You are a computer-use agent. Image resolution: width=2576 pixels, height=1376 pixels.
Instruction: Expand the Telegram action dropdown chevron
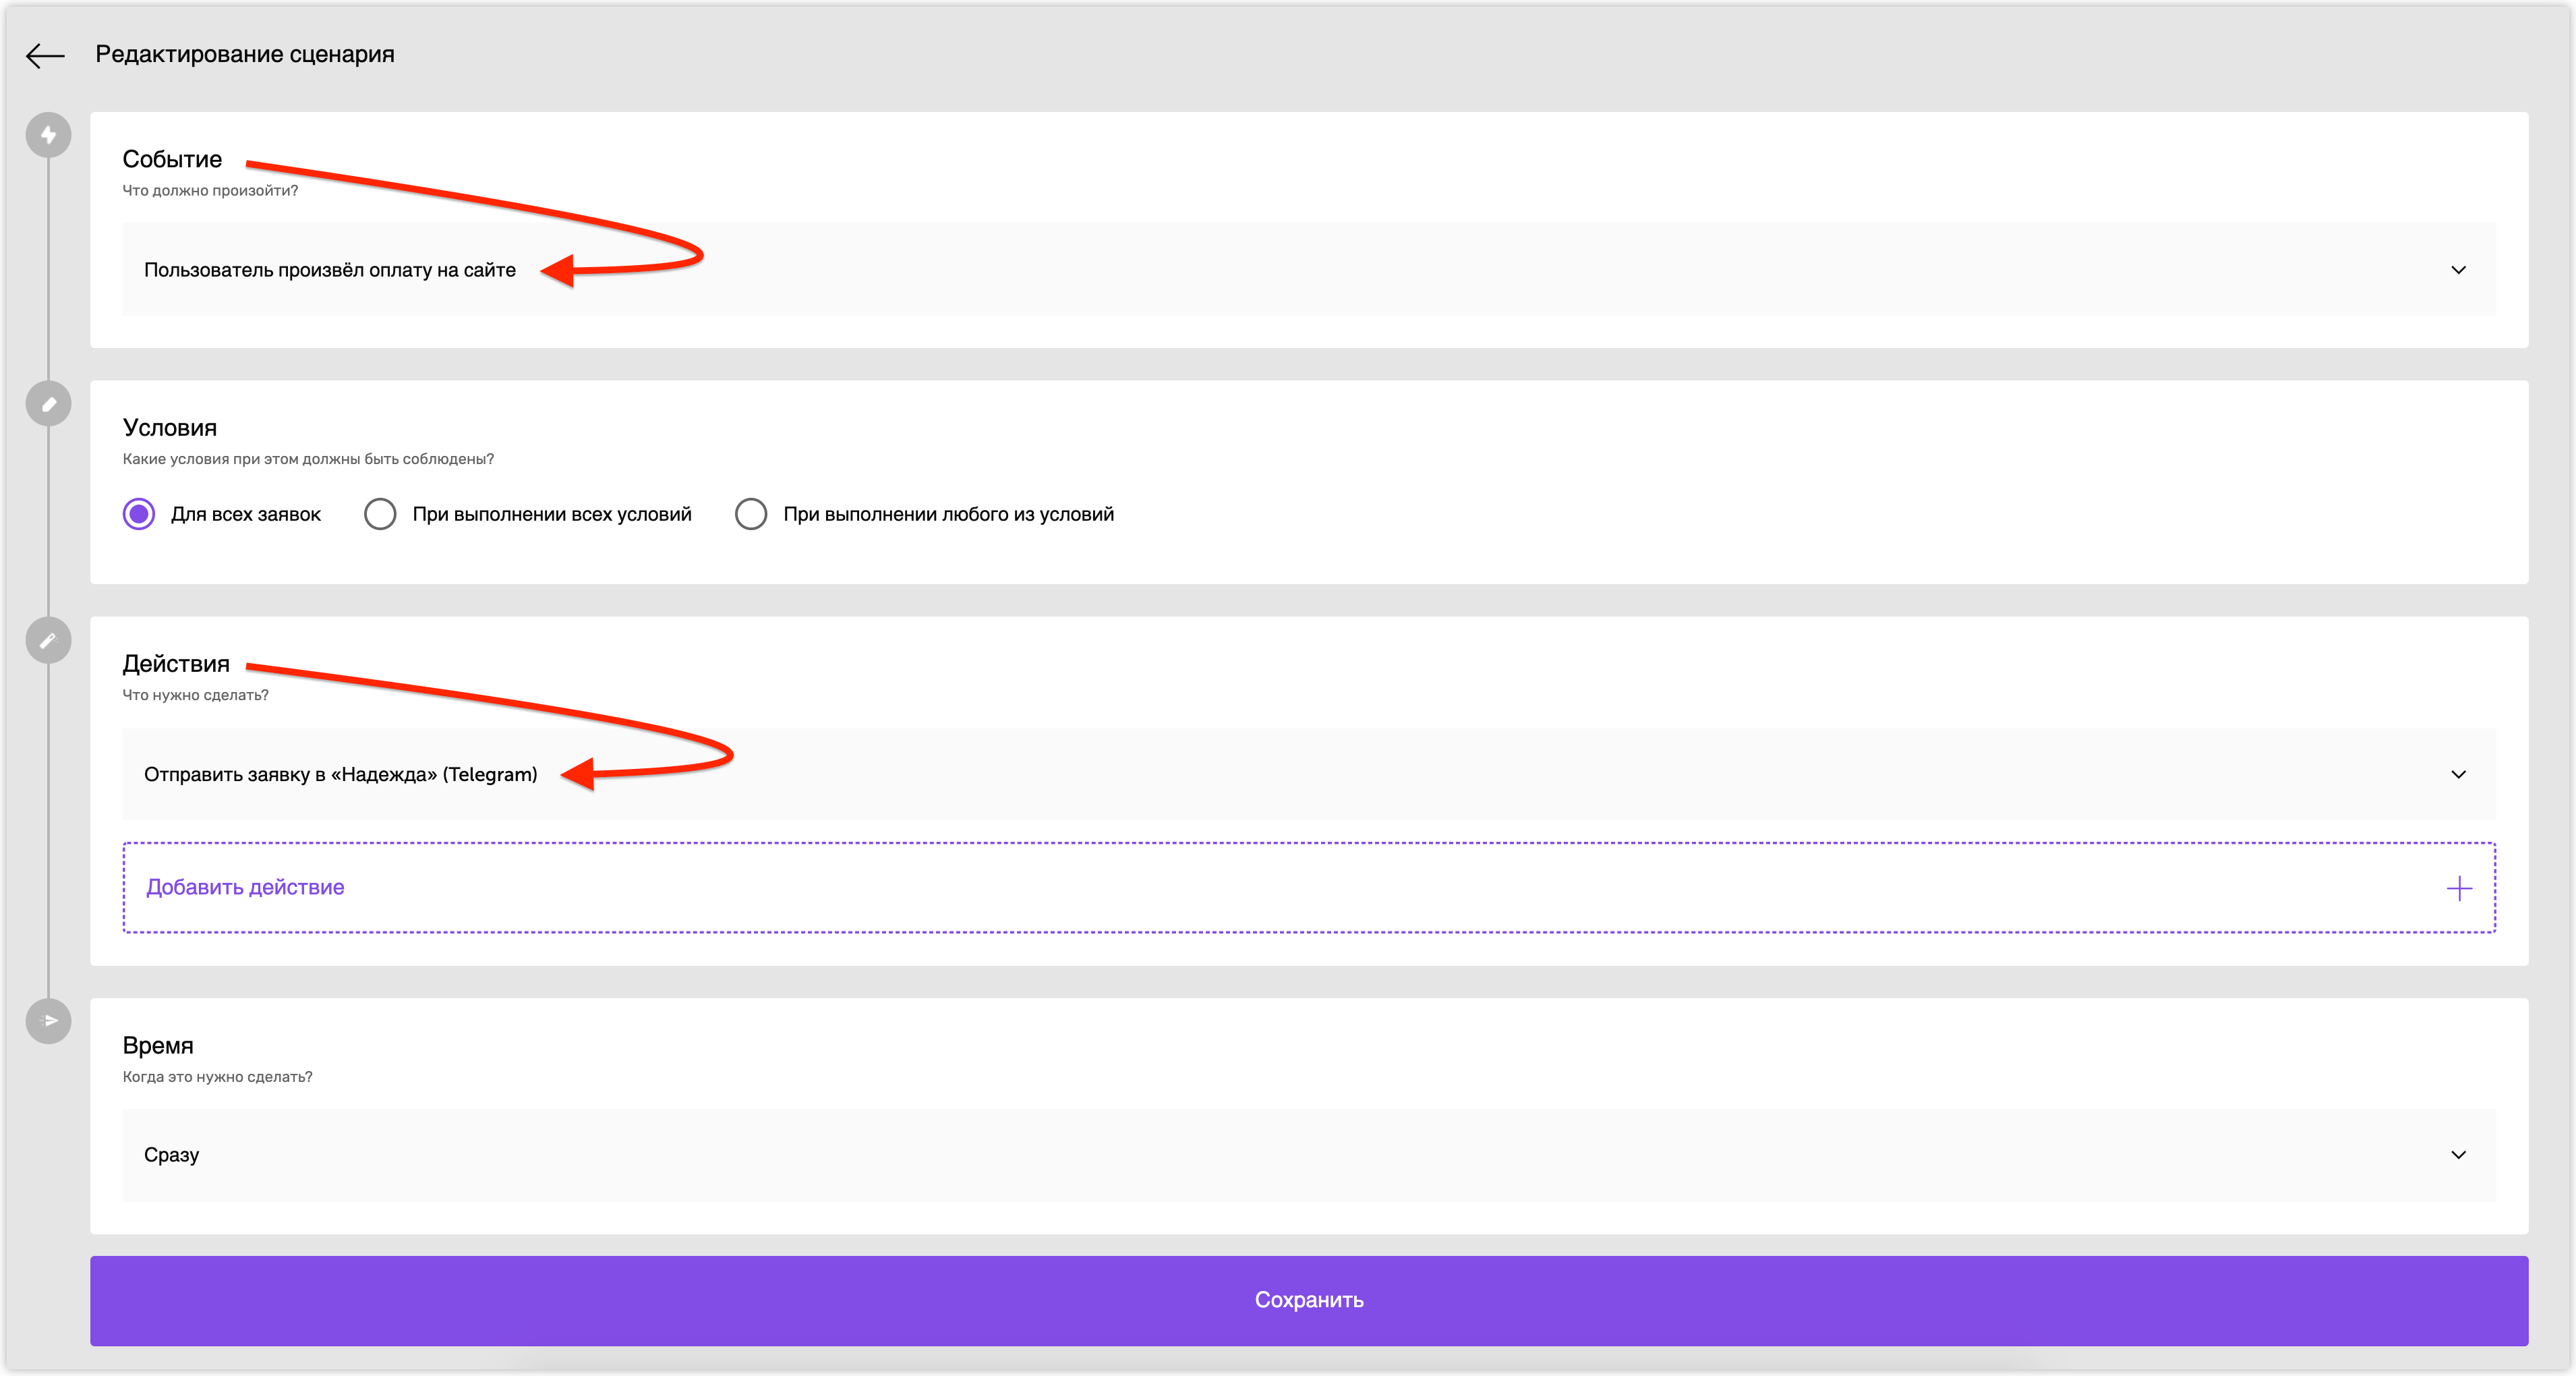point(2459,775)
